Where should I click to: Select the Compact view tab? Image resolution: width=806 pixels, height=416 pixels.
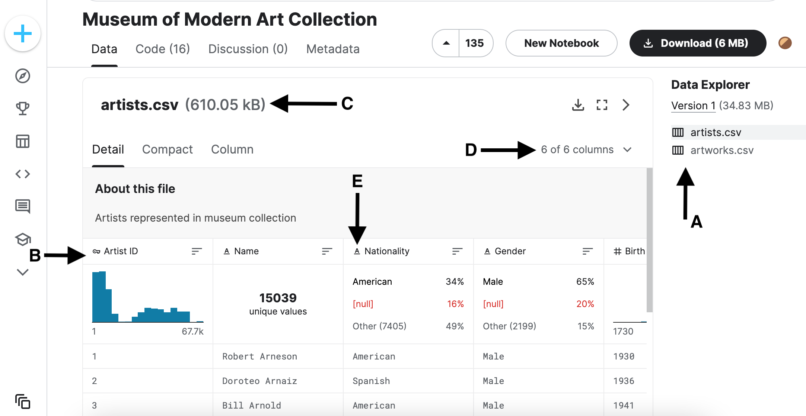(166, 149)
